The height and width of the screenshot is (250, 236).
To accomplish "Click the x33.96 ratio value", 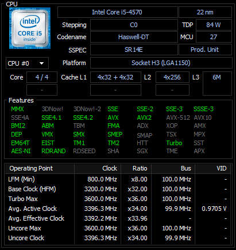I will 137,218.
